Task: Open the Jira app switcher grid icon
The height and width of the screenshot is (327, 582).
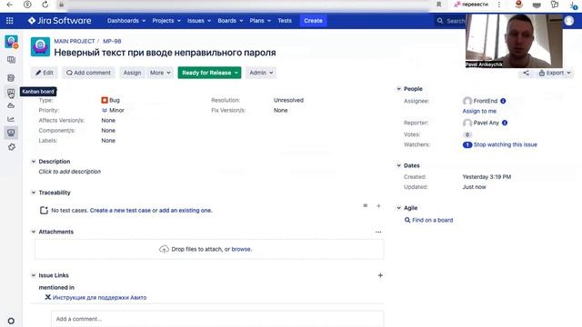Action: tap(10, 21)
